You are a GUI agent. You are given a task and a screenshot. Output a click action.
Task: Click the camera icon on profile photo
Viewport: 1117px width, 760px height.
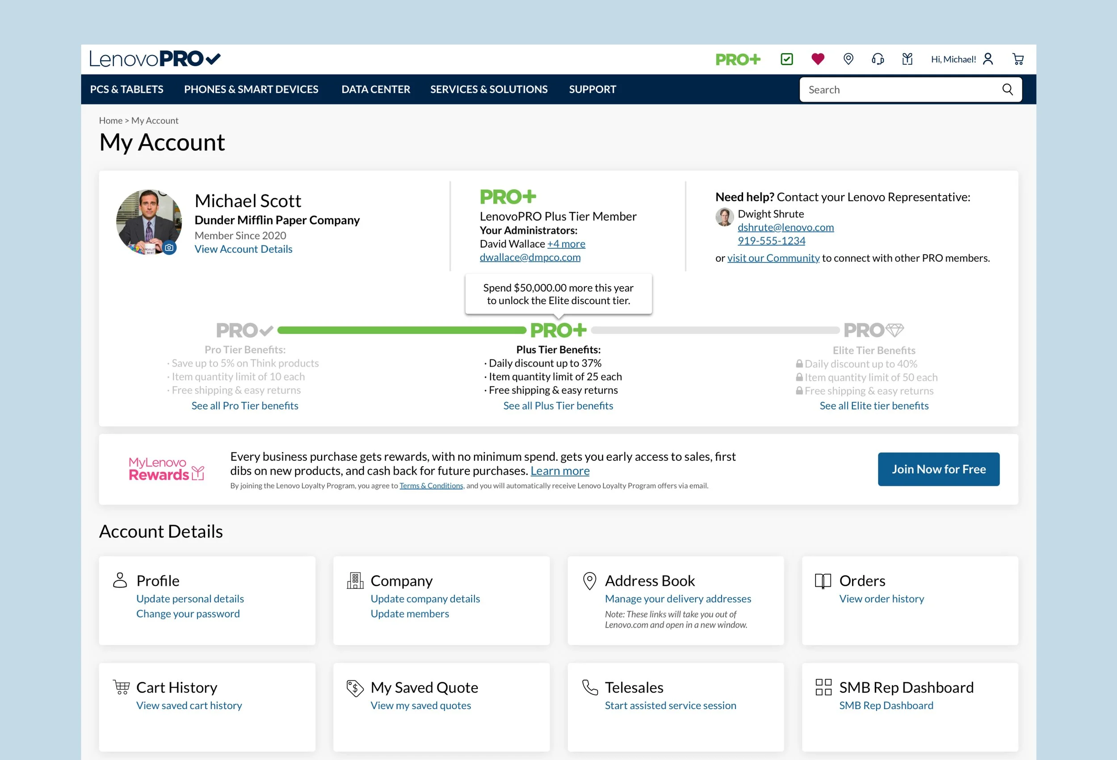click(169, 247)
